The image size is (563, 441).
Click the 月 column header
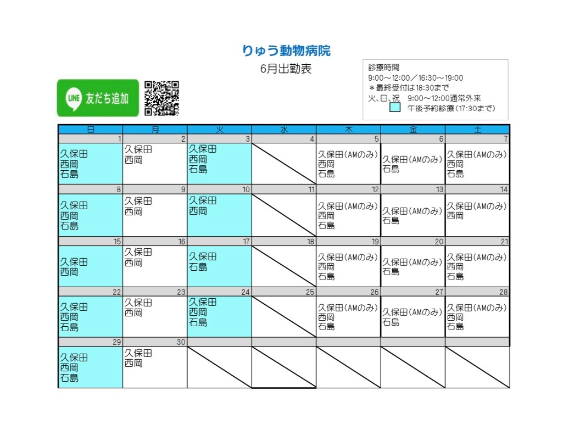pyautogui.click(x=155, y=129)
